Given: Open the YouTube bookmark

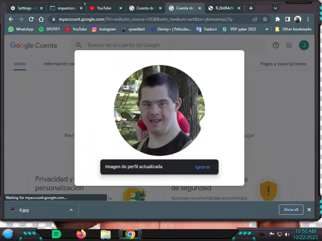Looking at the screenshot, I should coord(76,29).
